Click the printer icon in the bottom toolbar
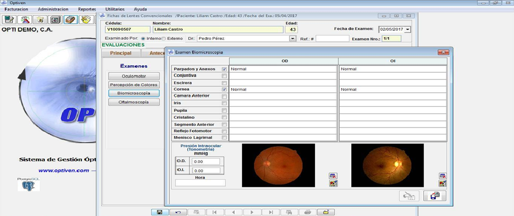Screen dimensions: 514x216 [x=307, y=212]
